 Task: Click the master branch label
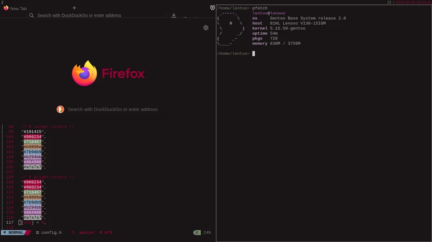(86, 232)
